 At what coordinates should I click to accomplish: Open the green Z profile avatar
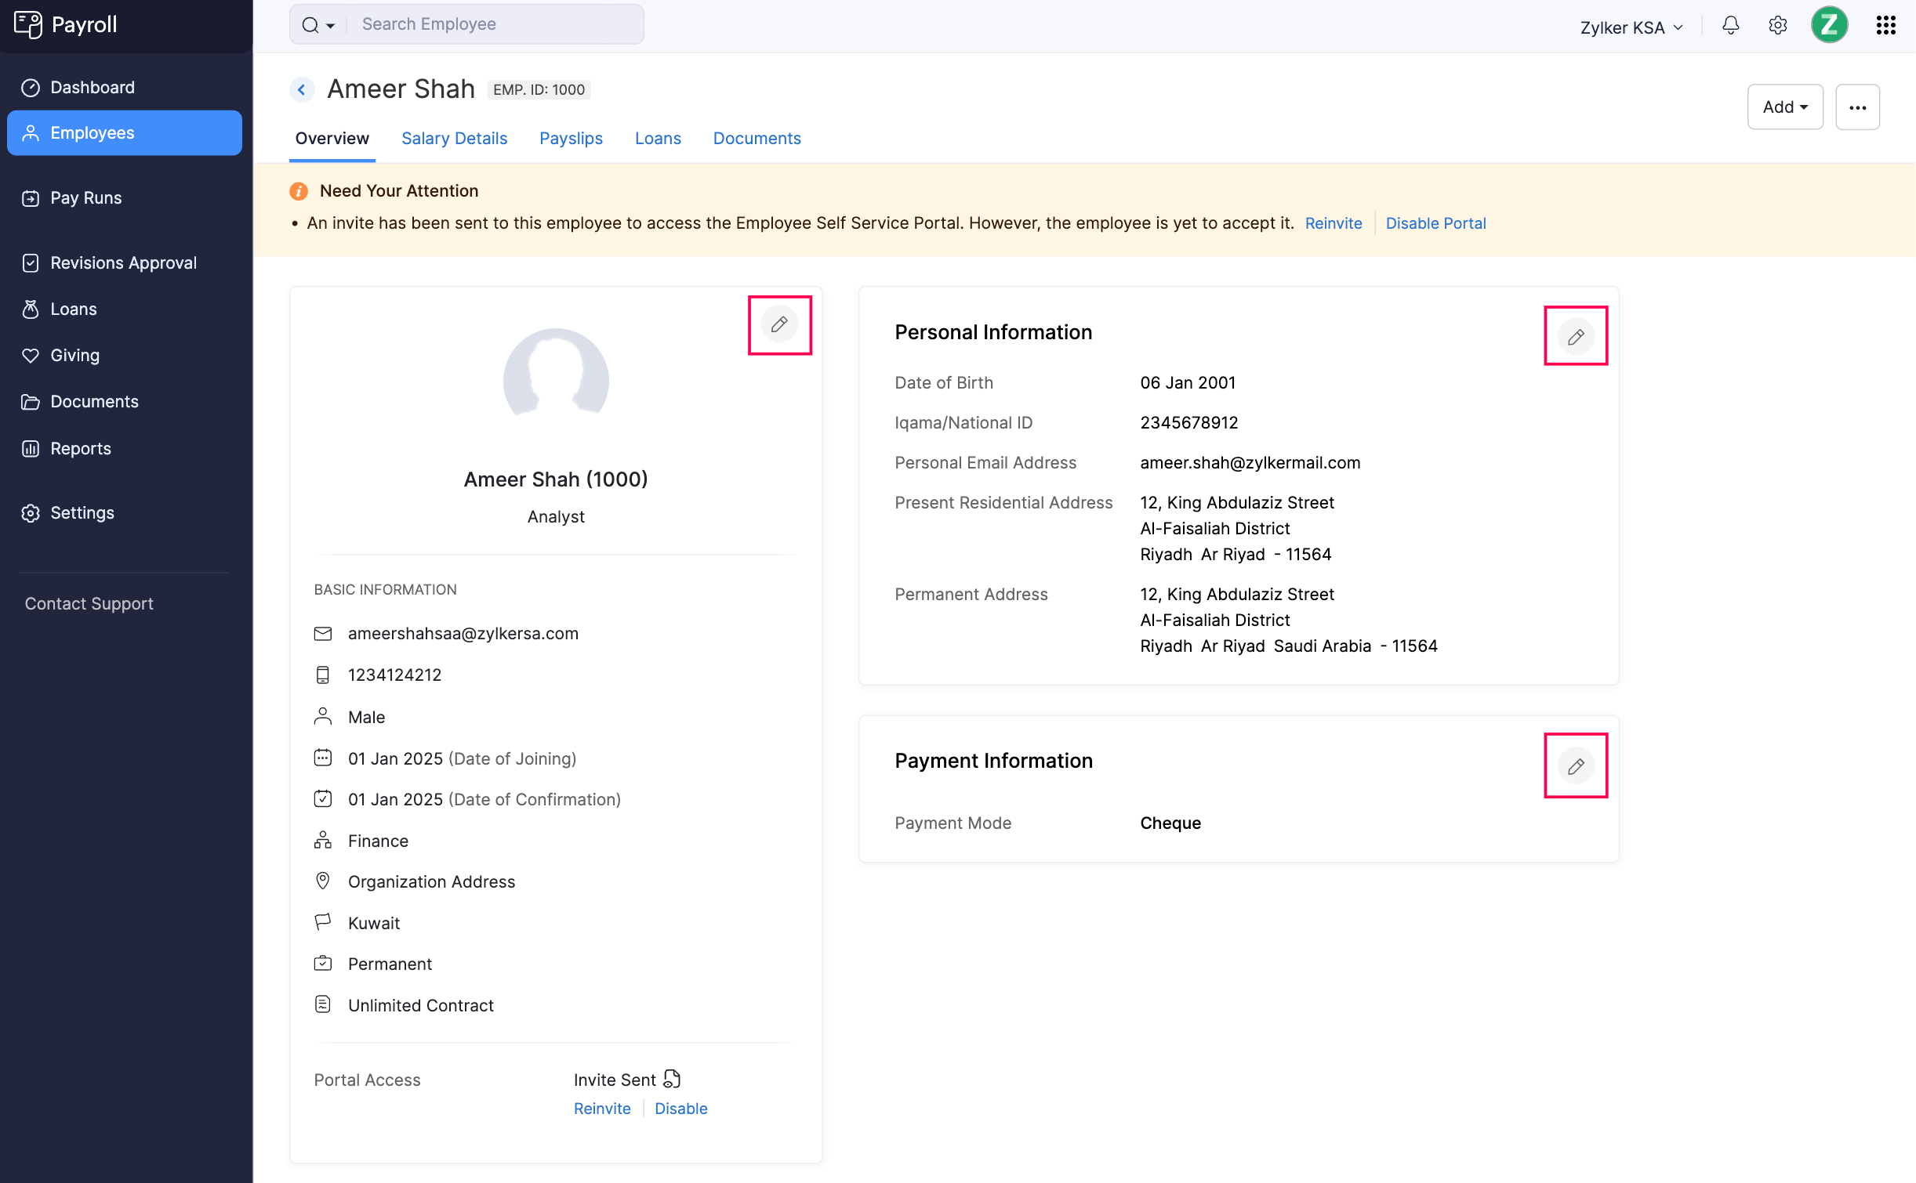(x=1829, y=24)
